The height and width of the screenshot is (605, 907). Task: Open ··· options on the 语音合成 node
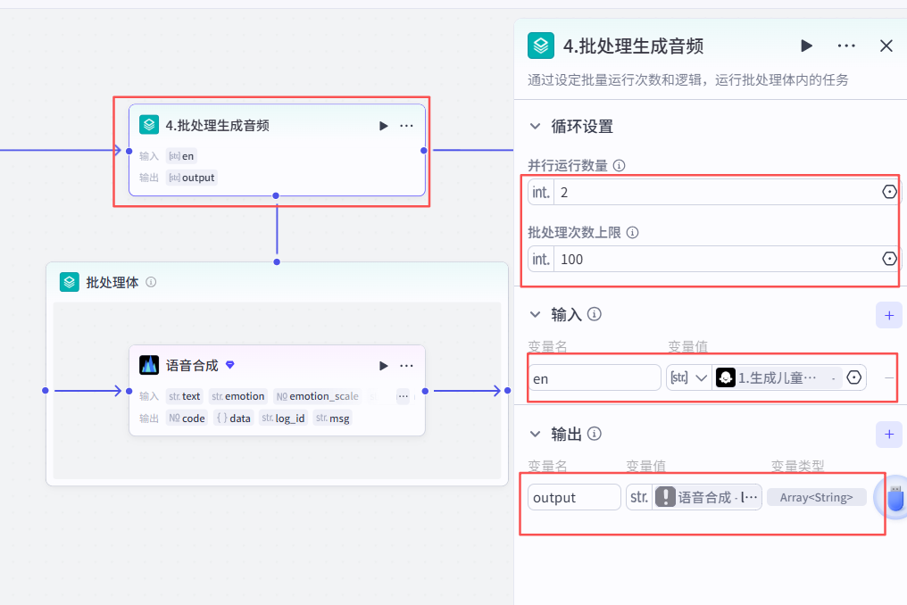click(406, 365)
